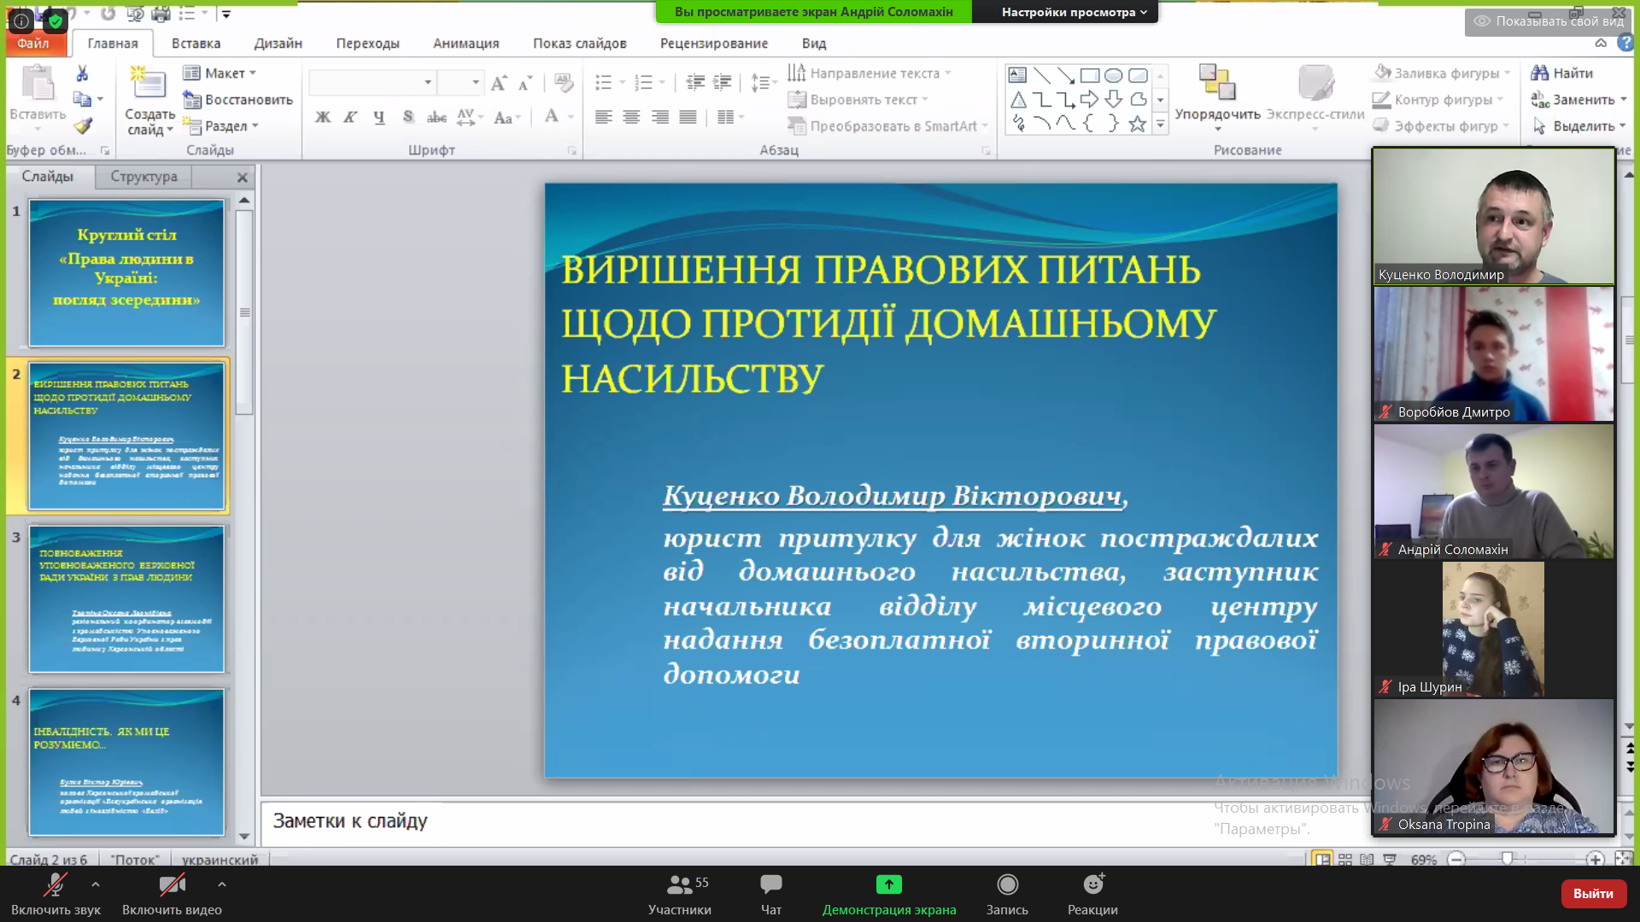
Task: Open Экспресс-стили quick styles
Action: (x=1315, y=96)
